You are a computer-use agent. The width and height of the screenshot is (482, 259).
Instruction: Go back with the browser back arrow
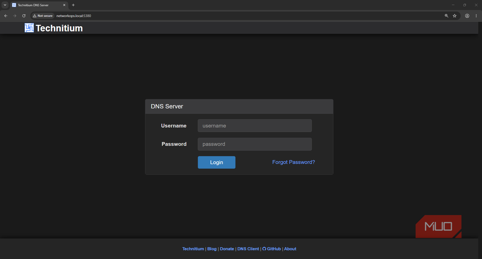(6, 16)
